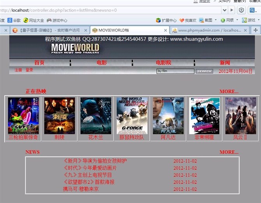Expand the 截图 dropdown arrow
Screen dimensions: 261x203
(x=216, y=20)
